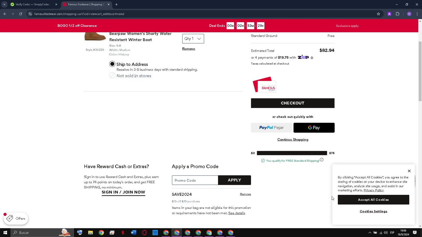Open Cookies Settings
The image size is (422, 237).
[373, 211]
